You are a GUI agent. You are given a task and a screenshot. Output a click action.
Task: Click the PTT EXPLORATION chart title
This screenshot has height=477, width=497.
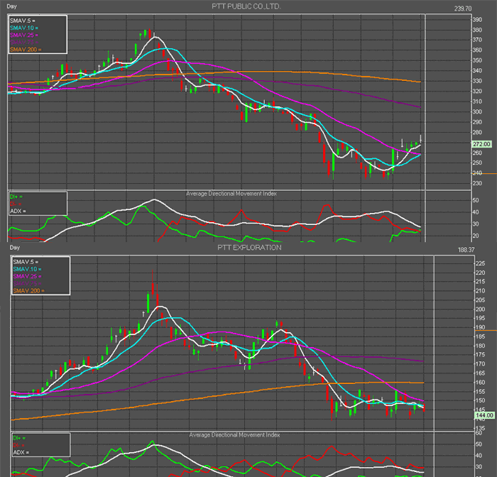pos(249,248)
